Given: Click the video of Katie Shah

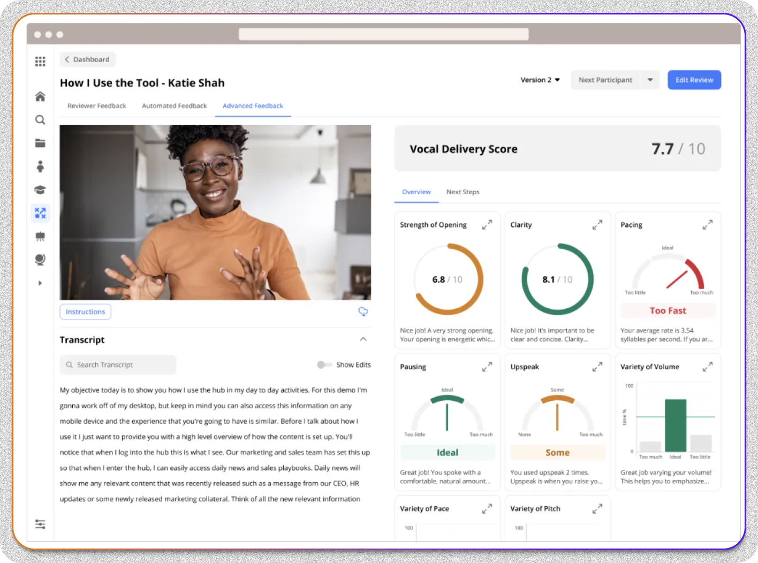Looking at the screenshot, I should point(215,212).
